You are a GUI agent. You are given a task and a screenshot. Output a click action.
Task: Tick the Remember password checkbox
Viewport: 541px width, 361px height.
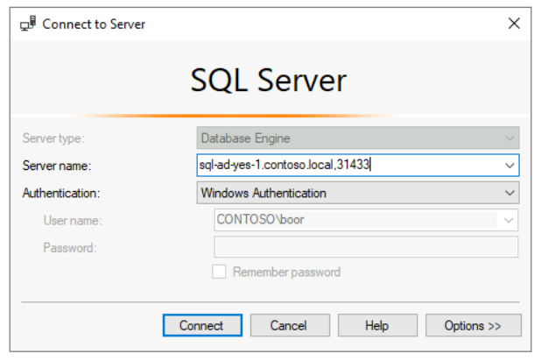tap(219, 272)
